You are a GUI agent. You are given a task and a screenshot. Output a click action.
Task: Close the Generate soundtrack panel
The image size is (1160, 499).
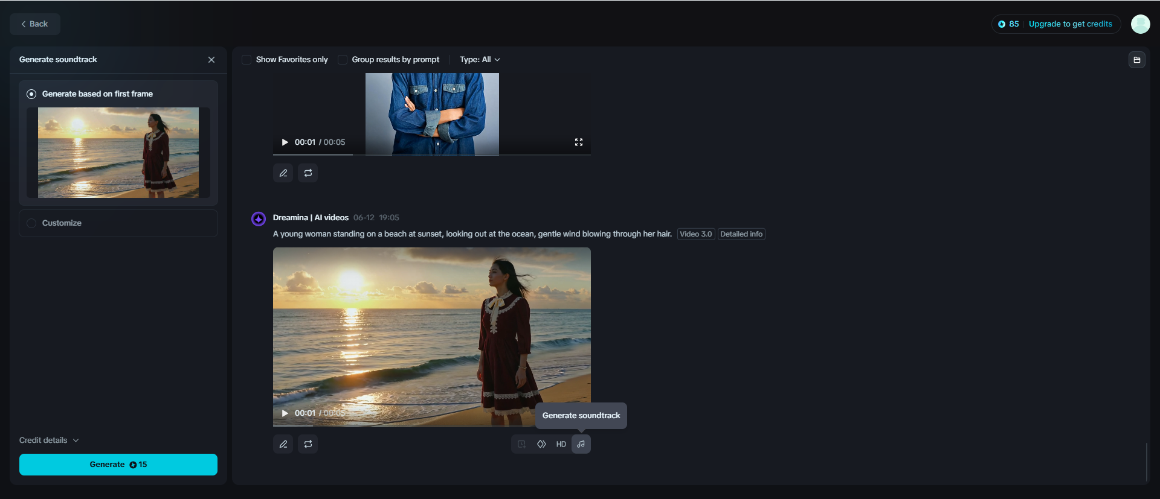pyautogui.click(x=211, y=60)
